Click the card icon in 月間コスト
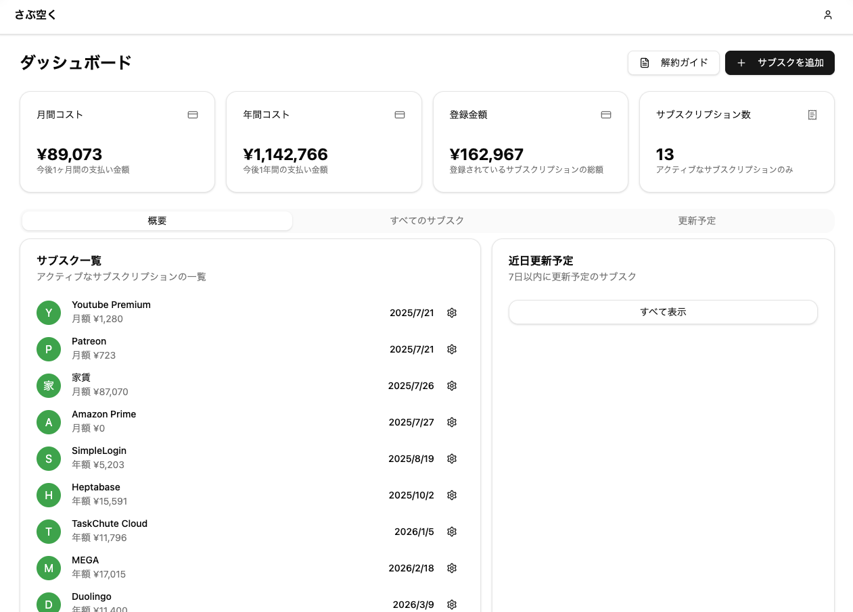This screenshot has width=853, height=612. pos(193,115)
